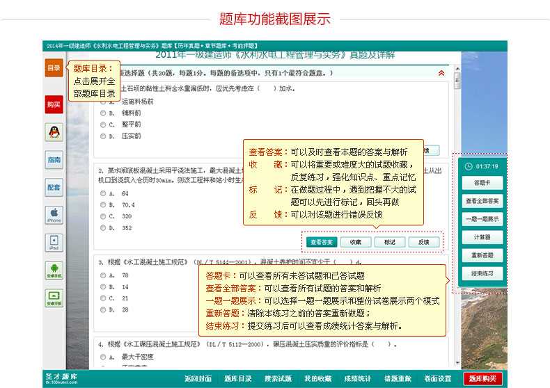Collapse section with red double chevron

[x=441, y=72]
